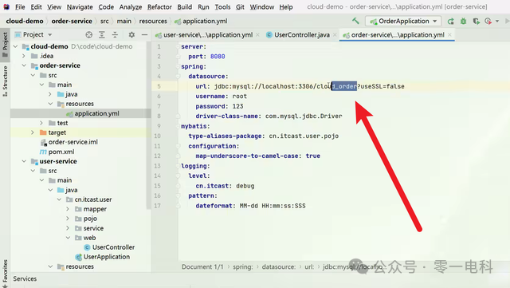
Task: Collapse the web package
Action: coord(68,238)
